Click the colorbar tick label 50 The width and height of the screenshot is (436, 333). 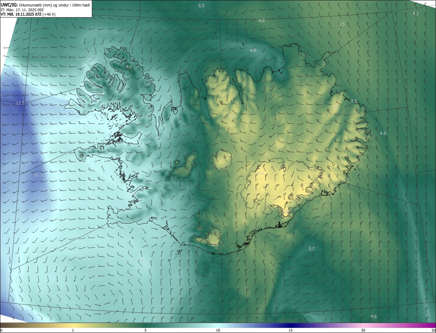pyautogui.click(x=433, y=330)
